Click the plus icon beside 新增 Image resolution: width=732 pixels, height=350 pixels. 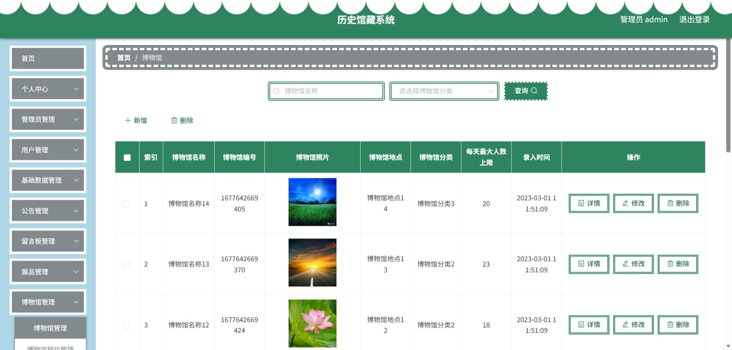click(128, 120)
